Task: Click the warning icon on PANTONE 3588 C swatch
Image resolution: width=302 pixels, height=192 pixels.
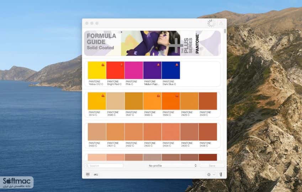Action: click(x=158, y=96)
